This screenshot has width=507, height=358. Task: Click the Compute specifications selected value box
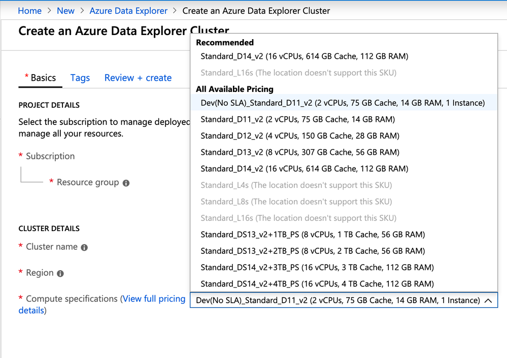tap(344, 301)
